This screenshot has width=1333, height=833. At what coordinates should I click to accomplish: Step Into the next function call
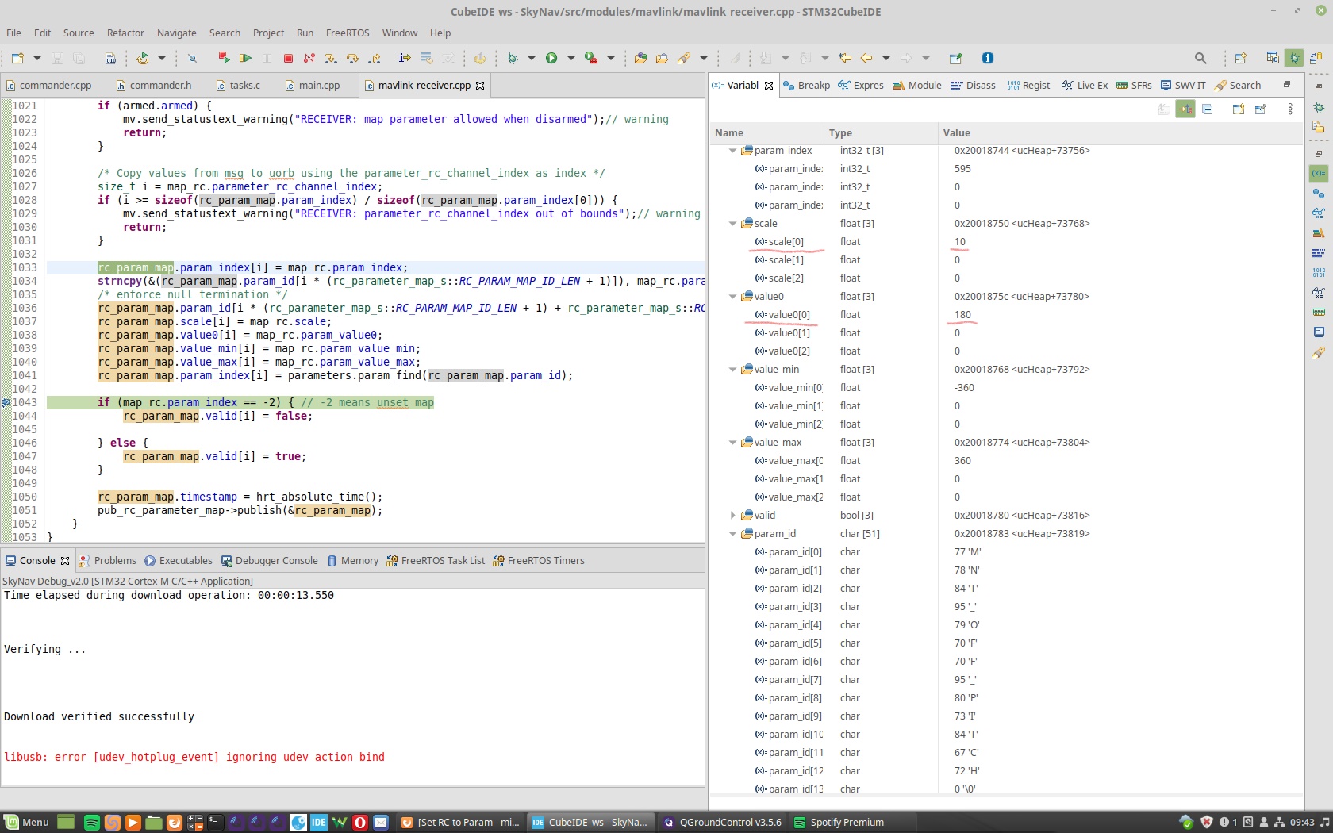(331, 58)
